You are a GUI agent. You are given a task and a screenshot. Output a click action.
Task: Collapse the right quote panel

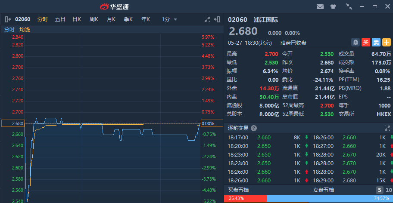point(217,19)
